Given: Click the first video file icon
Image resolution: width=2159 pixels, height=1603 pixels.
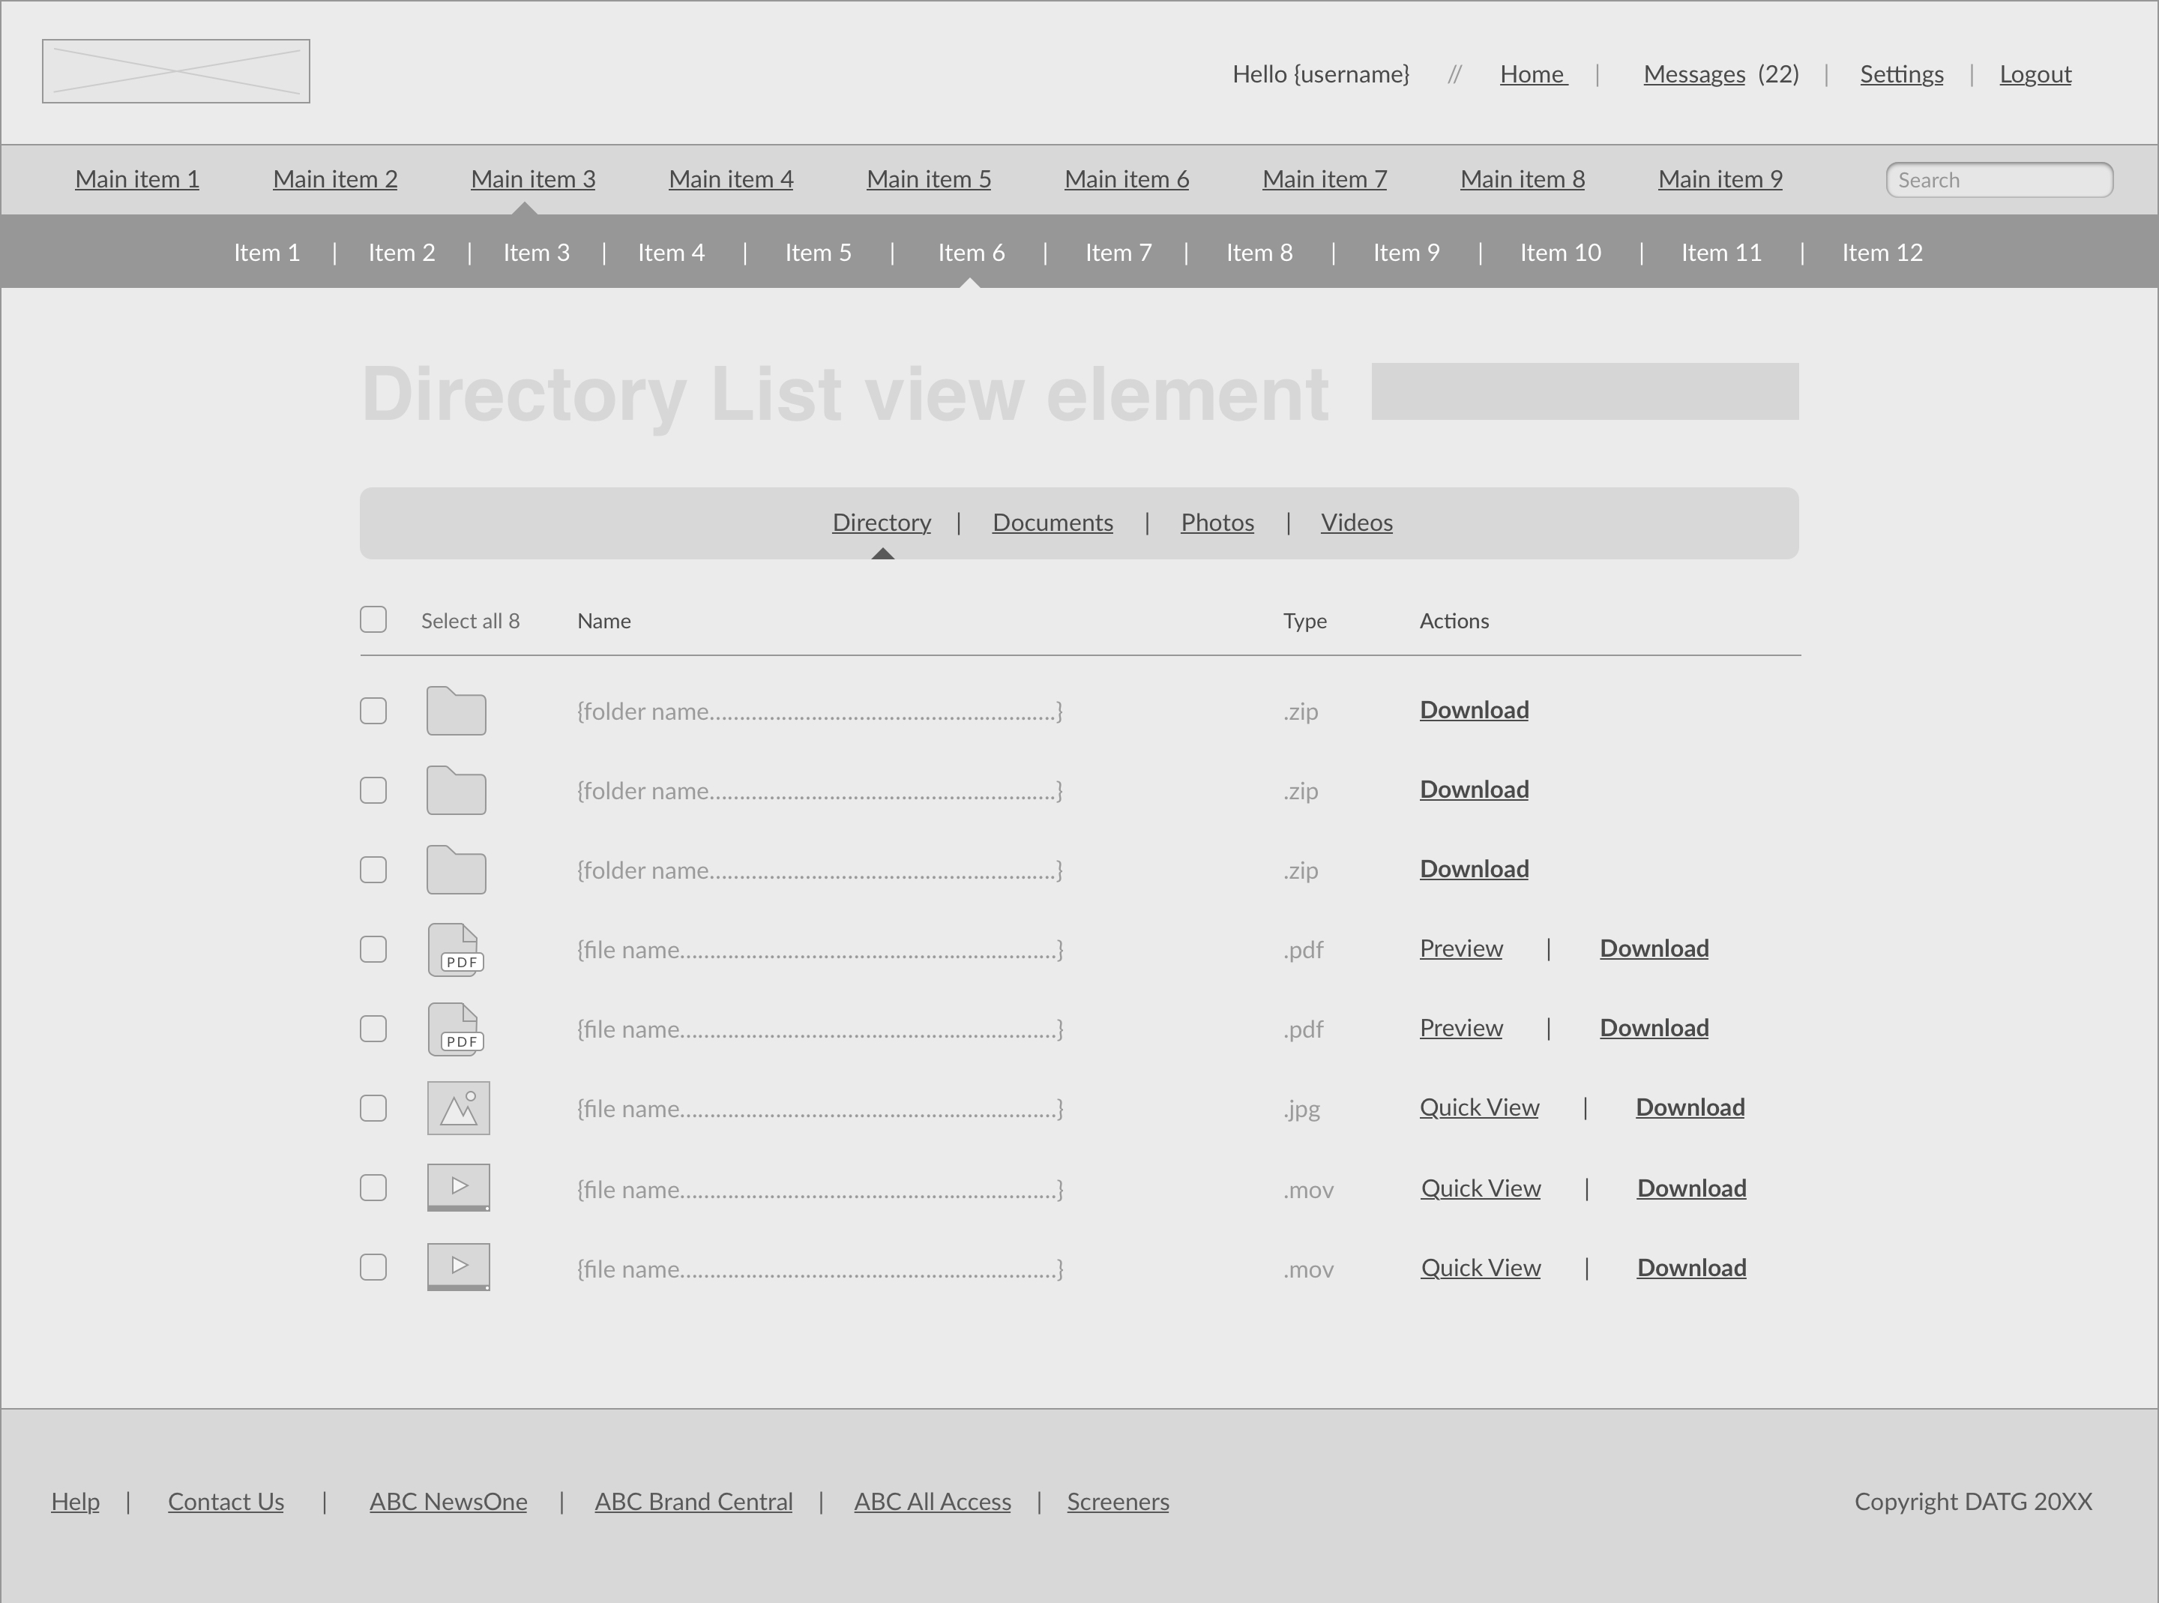Looking at the screenshot, I should point(458,1188).
